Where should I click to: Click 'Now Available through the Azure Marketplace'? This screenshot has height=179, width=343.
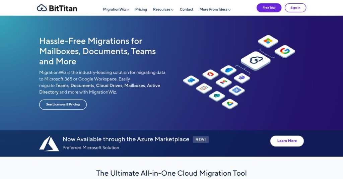click(x=126, y=139)
